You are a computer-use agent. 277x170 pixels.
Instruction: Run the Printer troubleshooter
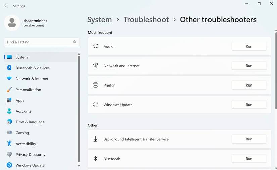click(x=249, y=85)
